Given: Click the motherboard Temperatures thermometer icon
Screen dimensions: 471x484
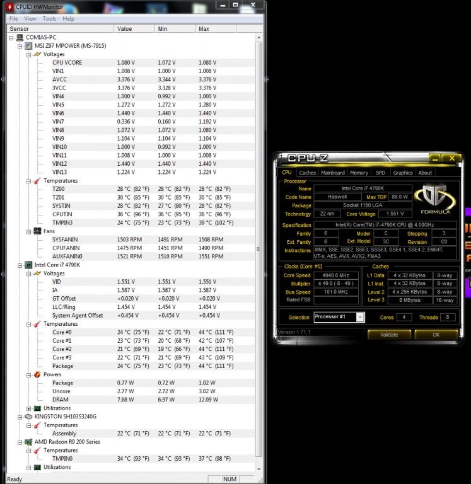Looking at the screenshot, I should (x=37, y=181).
